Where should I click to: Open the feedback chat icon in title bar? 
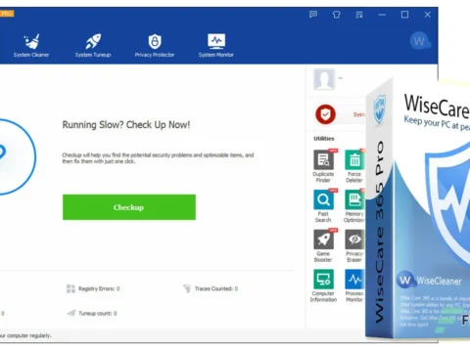point(313,15)
